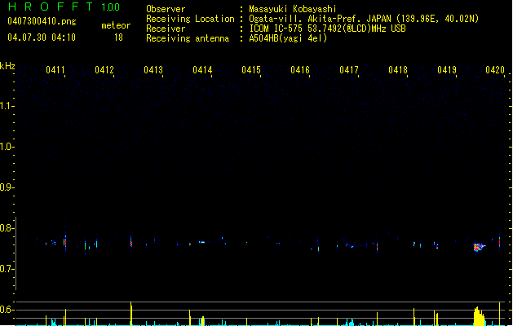Image resolution: width=513 pixels, height=326 pixels.
Task: Click the 0.8 frequency axis label
Action: [x=6, y=228]
